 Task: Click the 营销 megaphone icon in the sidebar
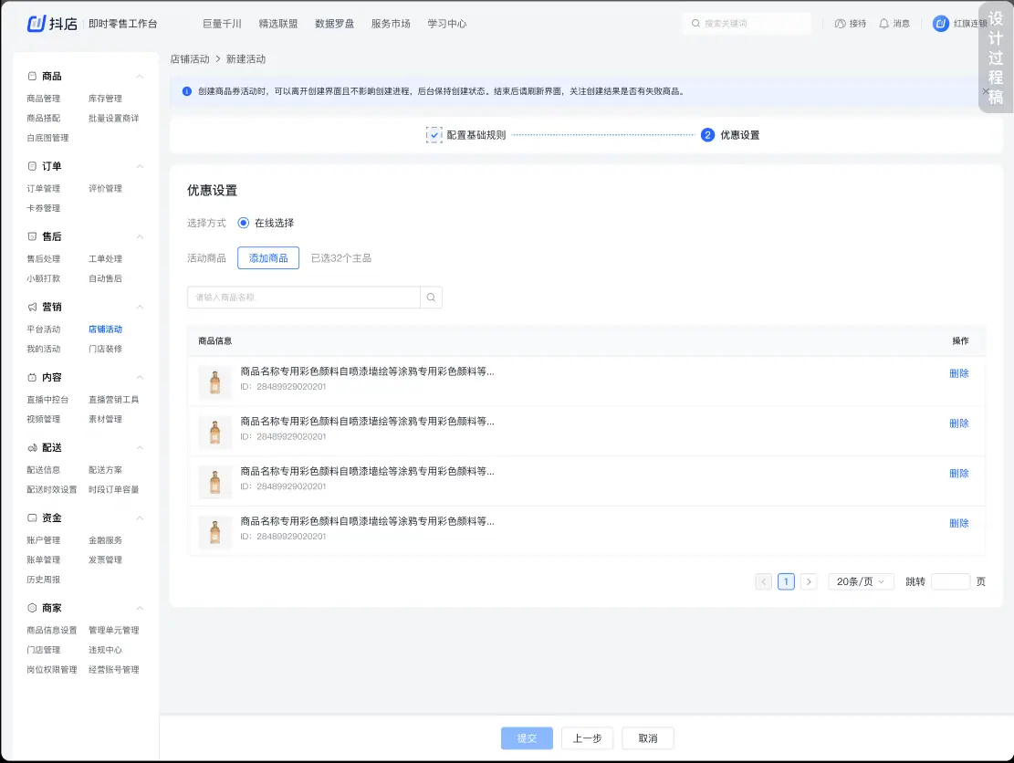tap(32, 308)
